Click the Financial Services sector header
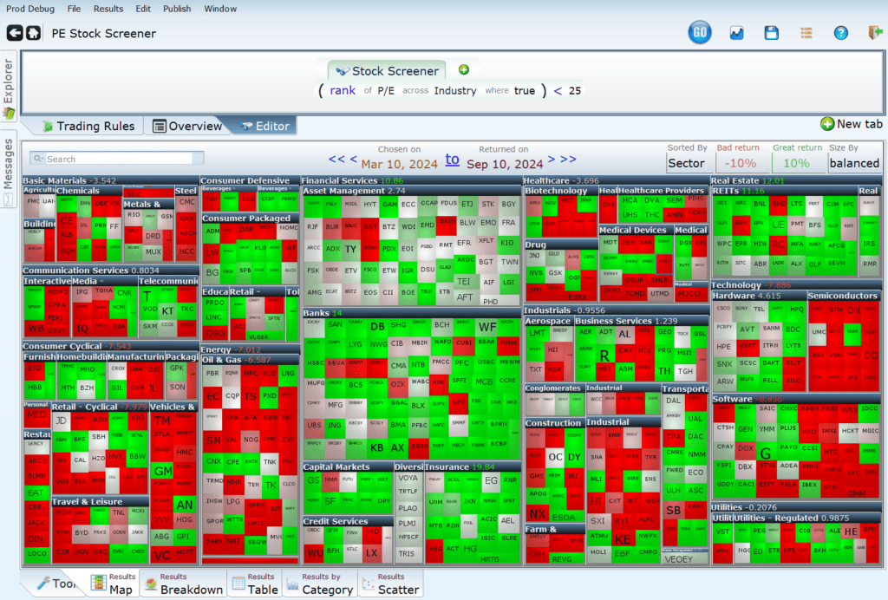The width and height of the screenshot is (888, 600). pos(410,180)
